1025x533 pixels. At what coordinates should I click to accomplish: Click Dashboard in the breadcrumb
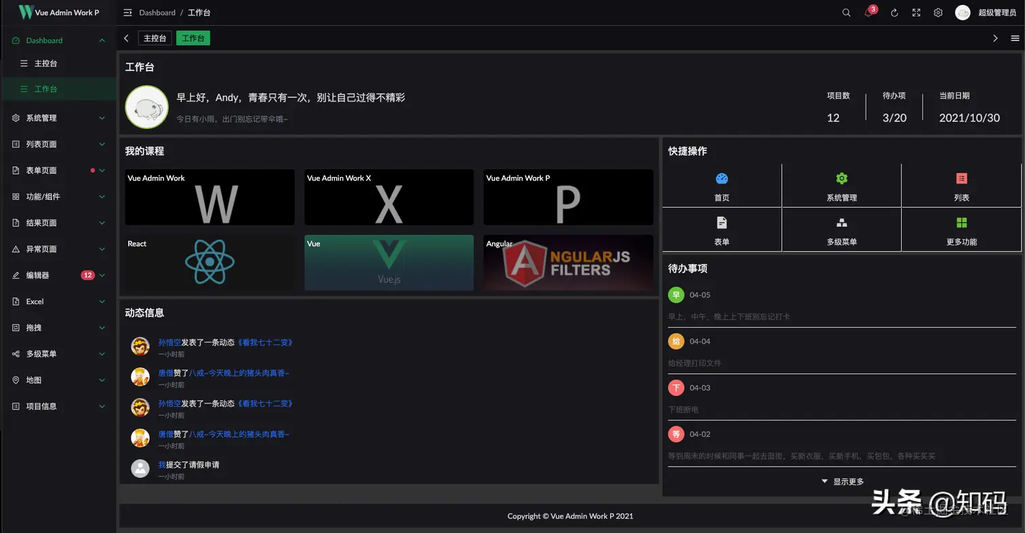click(157, 13)
